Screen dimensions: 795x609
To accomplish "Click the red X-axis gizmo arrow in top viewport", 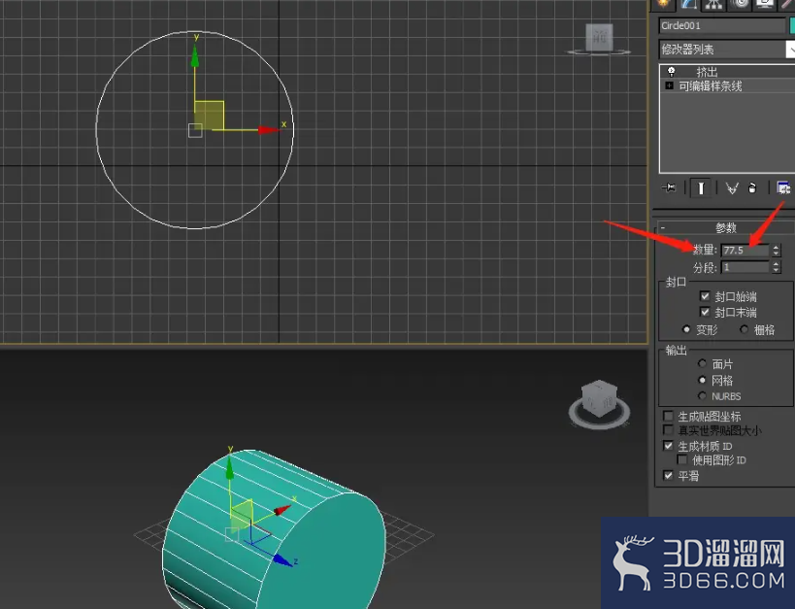I will pos(269,130).
